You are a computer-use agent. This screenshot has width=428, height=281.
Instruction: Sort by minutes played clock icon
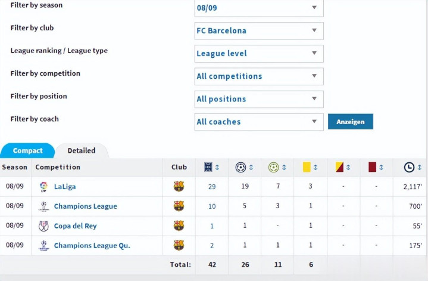coord(409,168)
